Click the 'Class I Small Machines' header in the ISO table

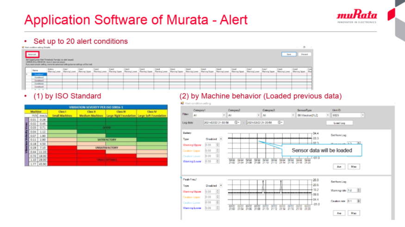pos(62,114)
